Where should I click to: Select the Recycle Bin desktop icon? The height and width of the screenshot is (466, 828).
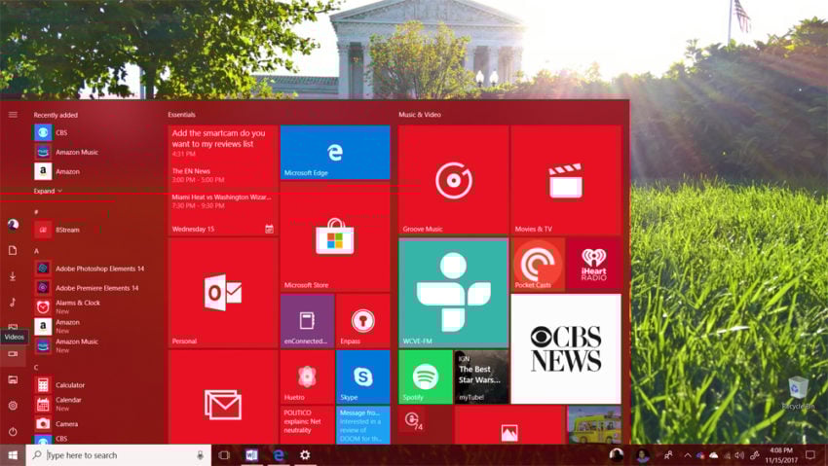click(798, 393)
